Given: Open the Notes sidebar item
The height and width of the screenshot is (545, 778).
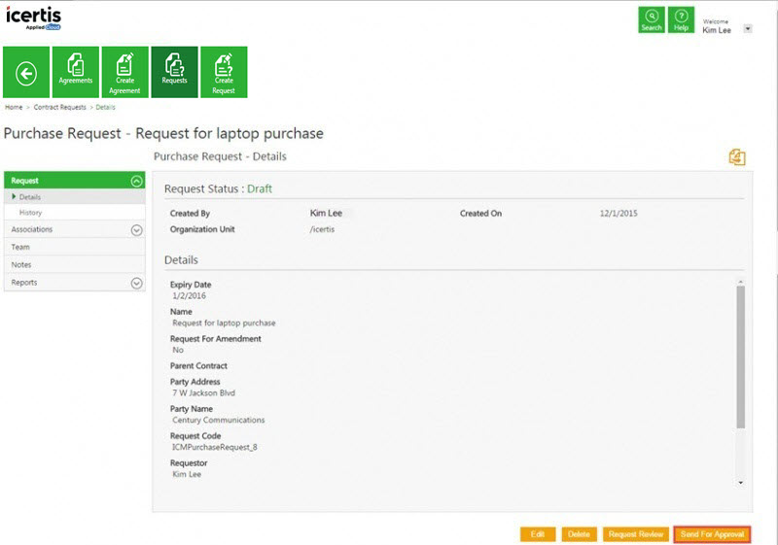Looking at the screenshot, I should pos(21,264).
